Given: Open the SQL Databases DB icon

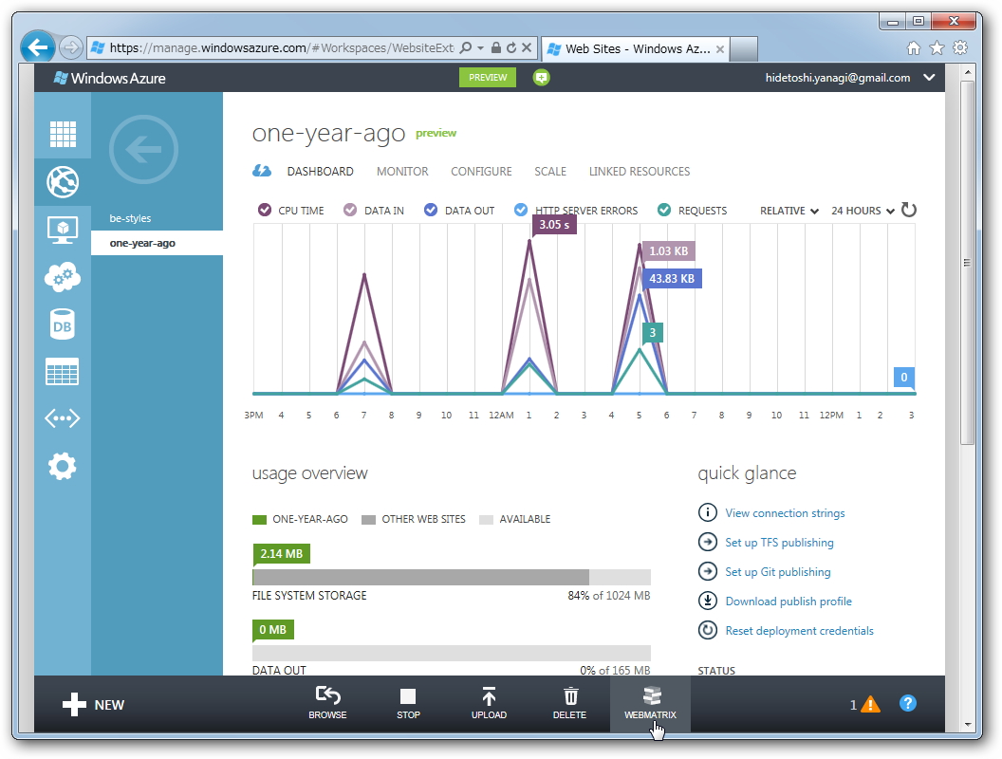Looking at the screenshot, I should (62, 324).
